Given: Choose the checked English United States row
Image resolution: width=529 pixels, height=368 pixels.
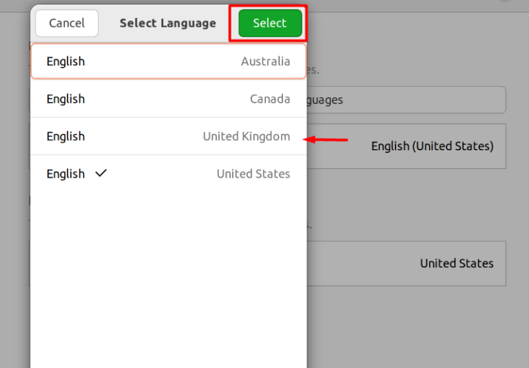Looking at the screenshot, I should [x=168, y=174].
